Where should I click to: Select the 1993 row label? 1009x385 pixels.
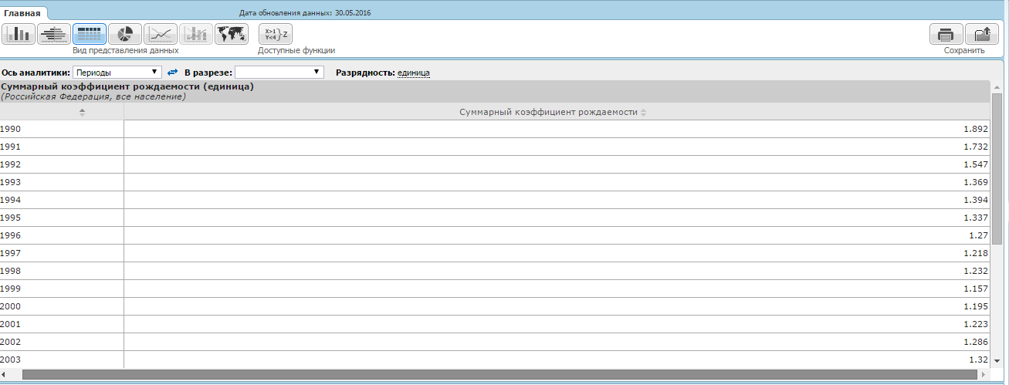10,182
